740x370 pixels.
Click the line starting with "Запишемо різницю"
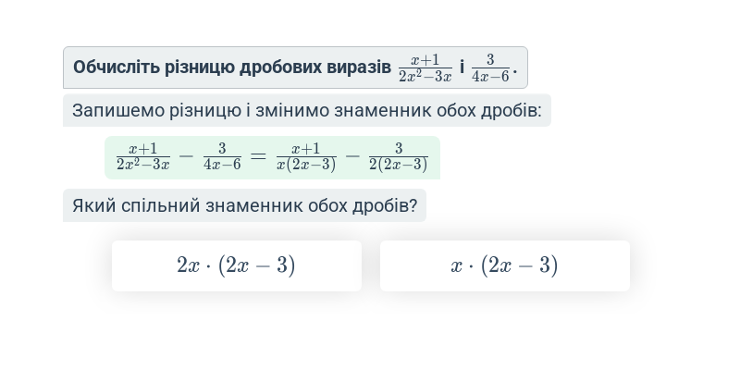[307, 110]
